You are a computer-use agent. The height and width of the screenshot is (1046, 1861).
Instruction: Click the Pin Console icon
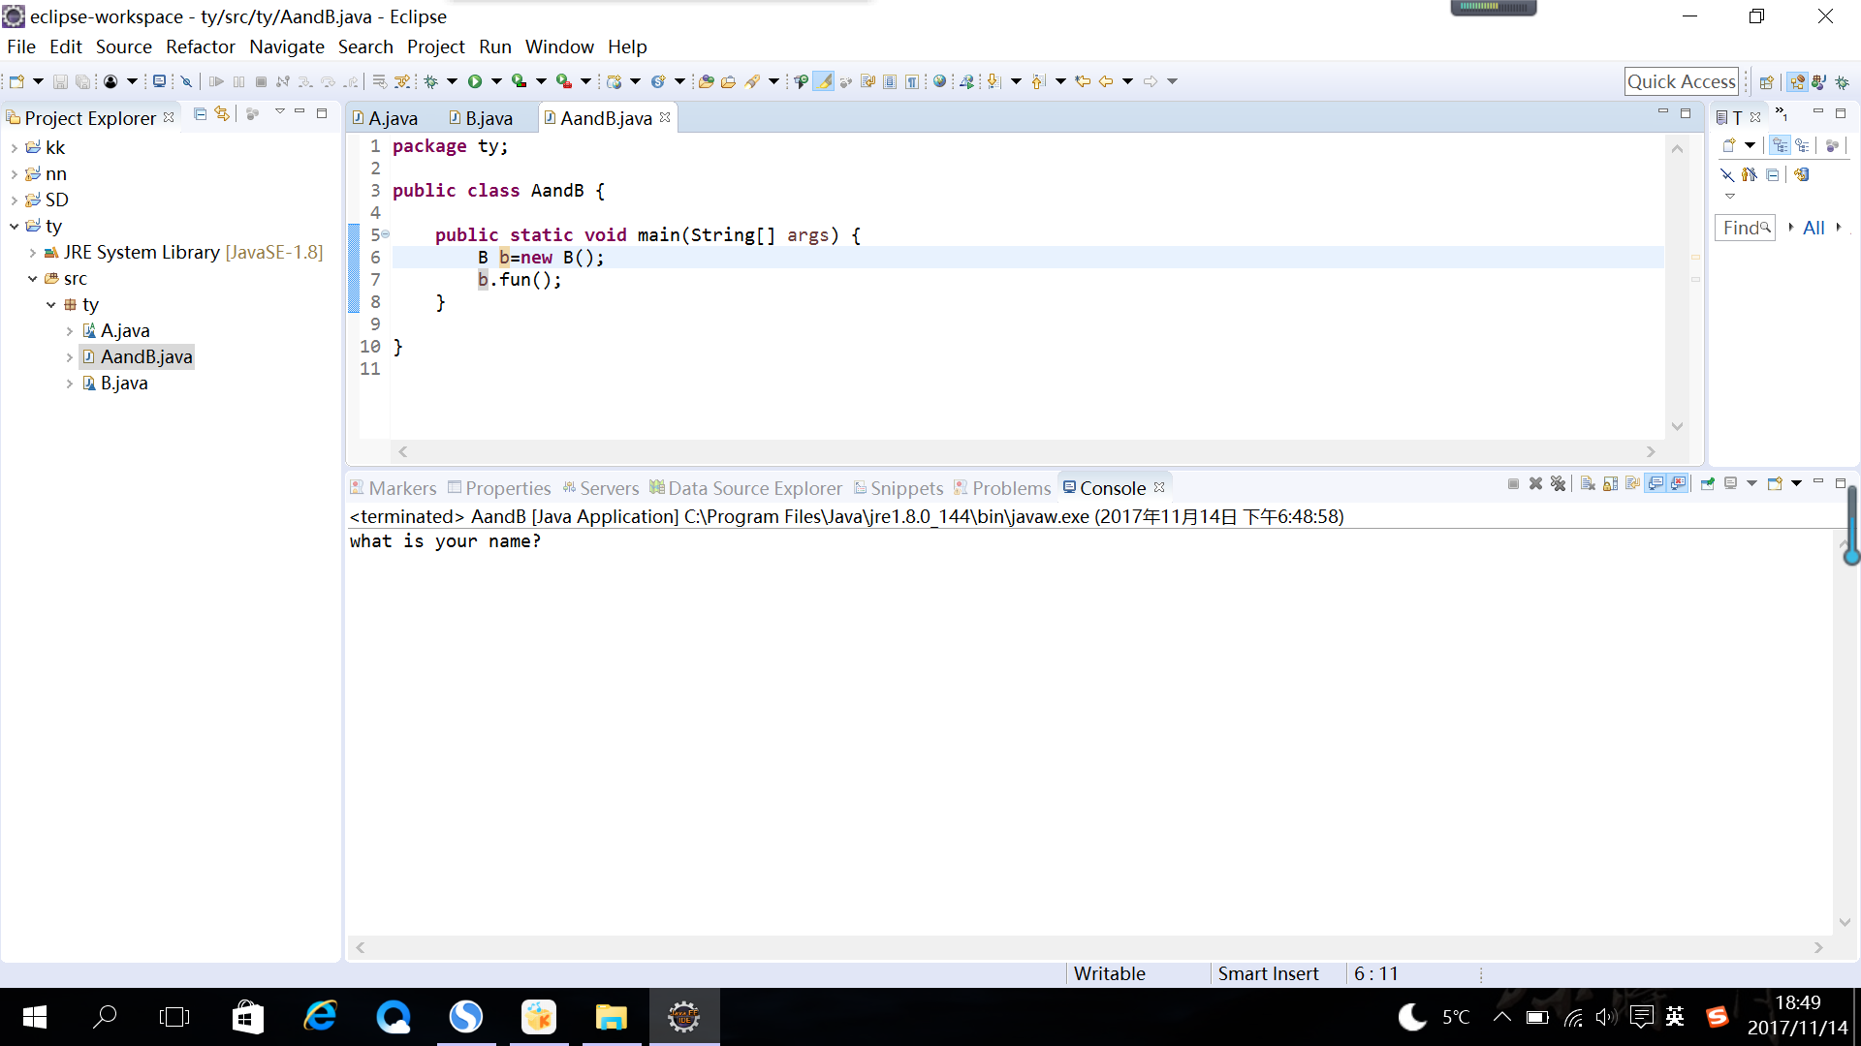tap(1708, 483)
